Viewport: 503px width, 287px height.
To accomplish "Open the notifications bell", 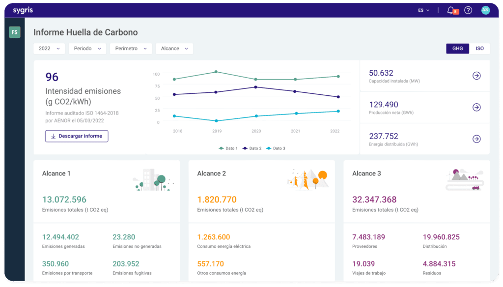I will coord(451,10).
